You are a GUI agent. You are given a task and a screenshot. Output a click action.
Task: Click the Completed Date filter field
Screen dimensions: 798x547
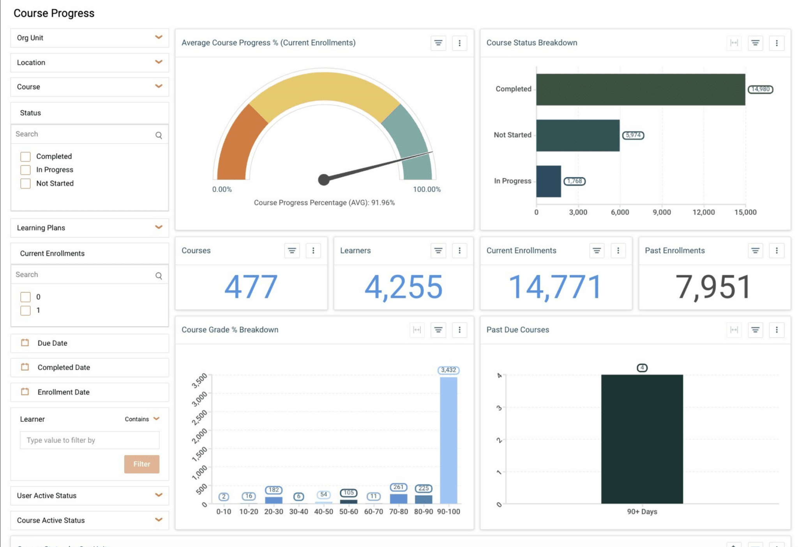[x=90, y=367]
